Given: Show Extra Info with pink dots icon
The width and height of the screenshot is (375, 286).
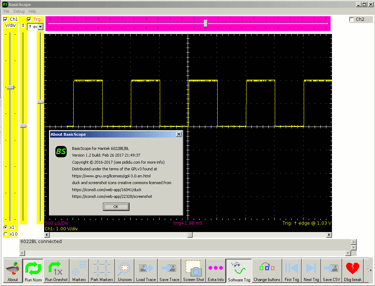Looking at the screenshot, I should point(216,271).
